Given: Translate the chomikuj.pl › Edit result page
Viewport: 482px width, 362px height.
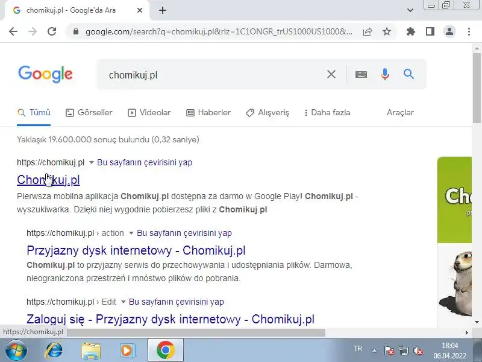Looking at the screenshot, I should click(176, 302).
